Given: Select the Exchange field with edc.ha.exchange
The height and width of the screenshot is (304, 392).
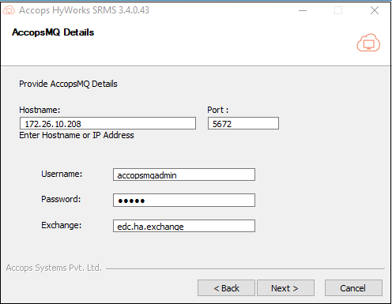Looking at the screenshot, I should point(184,226).
